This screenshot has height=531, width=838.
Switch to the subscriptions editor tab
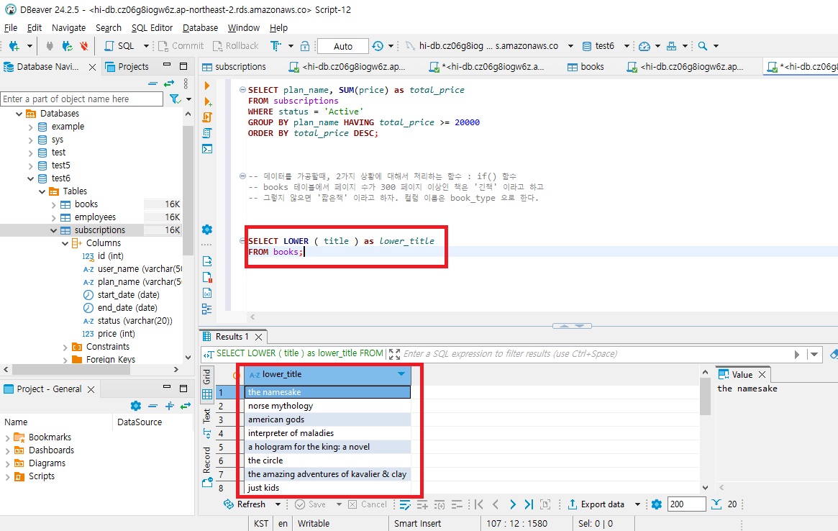click(x=234, y=67)
